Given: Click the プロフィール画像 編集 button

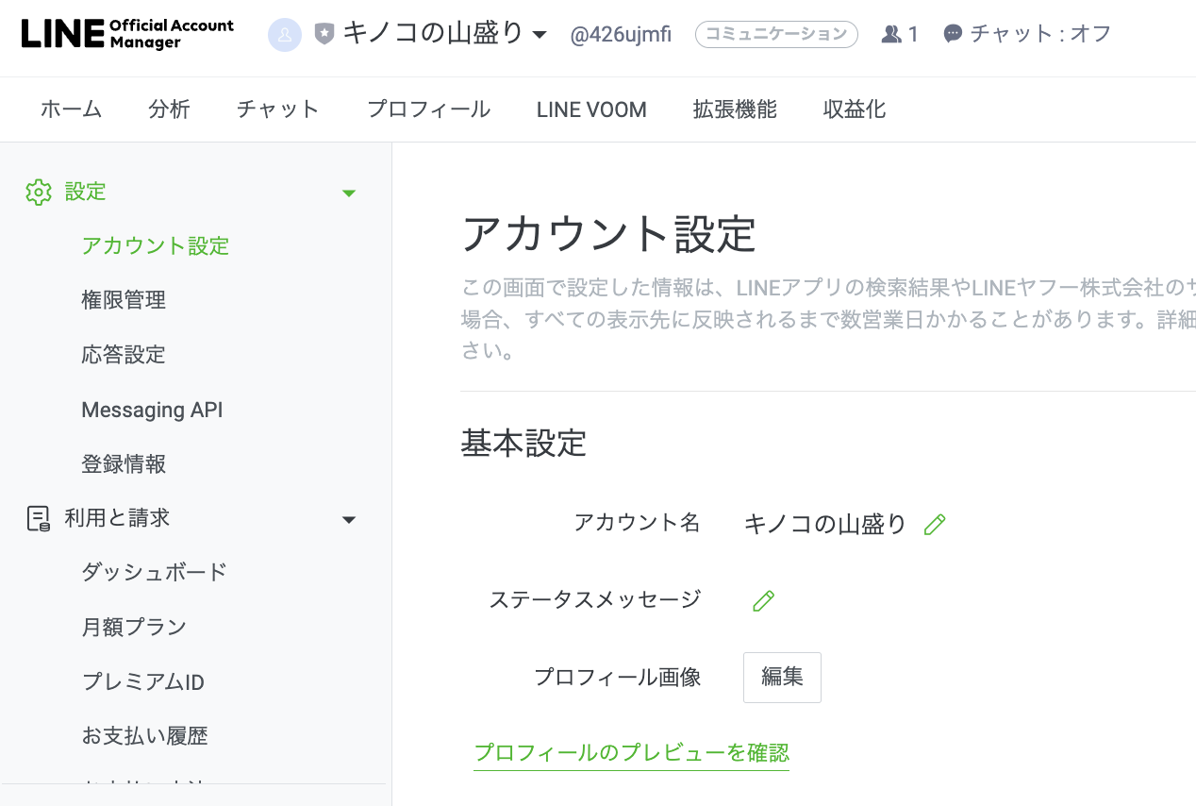Looking at the screenshot, I should tap(782, 677).
